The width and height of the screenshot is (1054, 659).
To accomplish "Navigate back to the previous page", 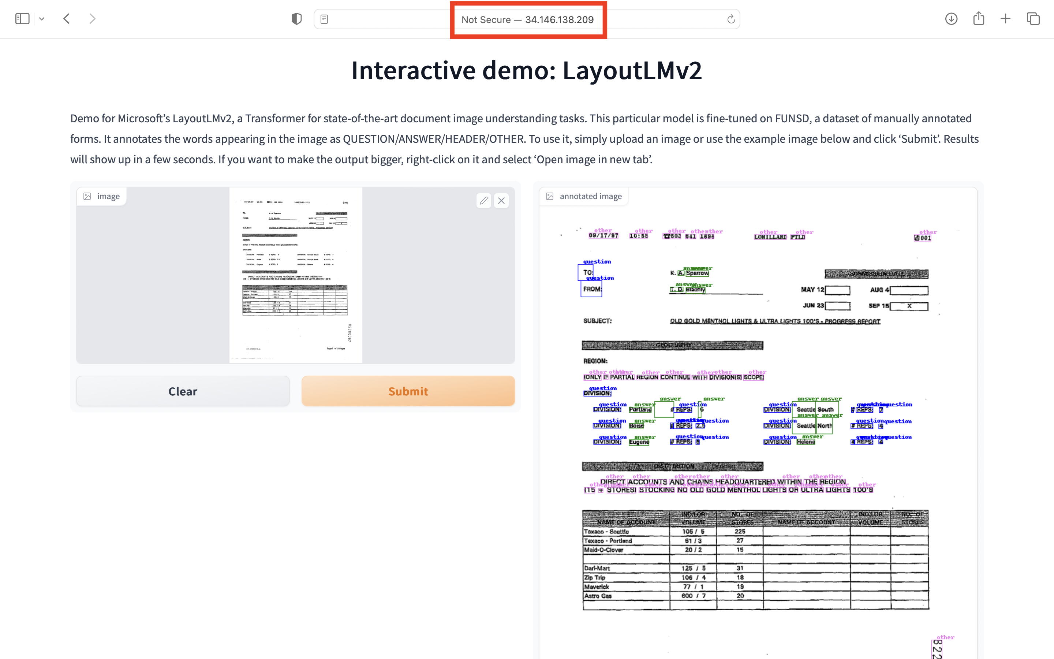I will coord(67,18).
